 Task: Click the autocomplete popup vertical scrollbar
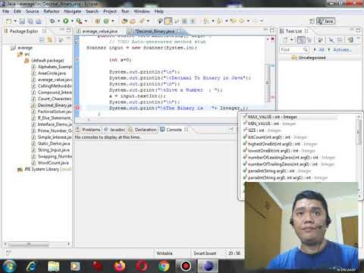(x=359, y=132)
